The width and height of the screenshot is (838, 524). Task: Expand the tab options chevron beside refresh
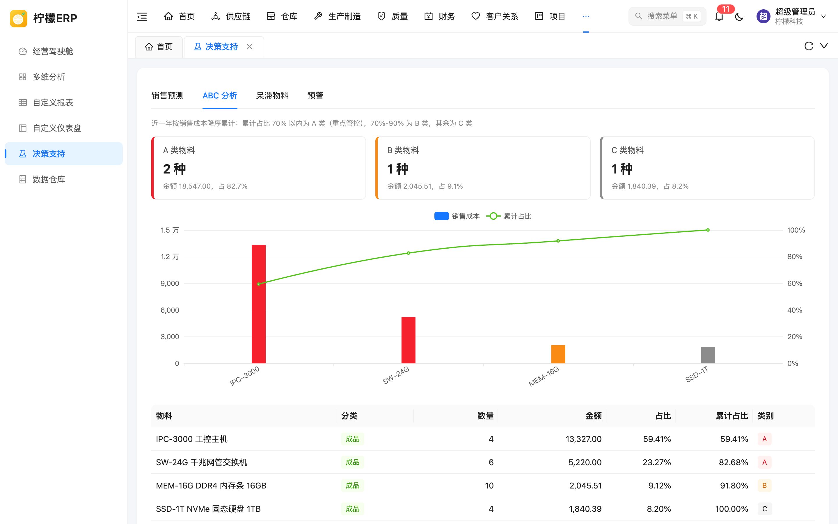pos(824,46)
